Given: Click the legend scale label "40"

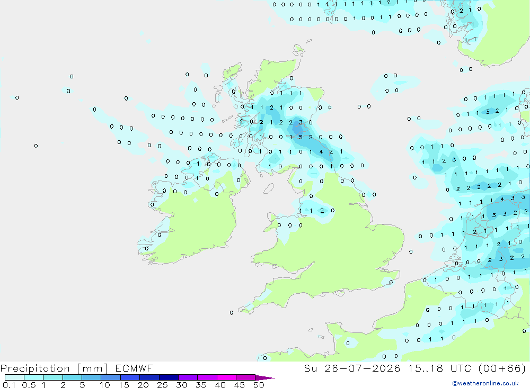Looking at the screenshot, I should pos(220,385).
